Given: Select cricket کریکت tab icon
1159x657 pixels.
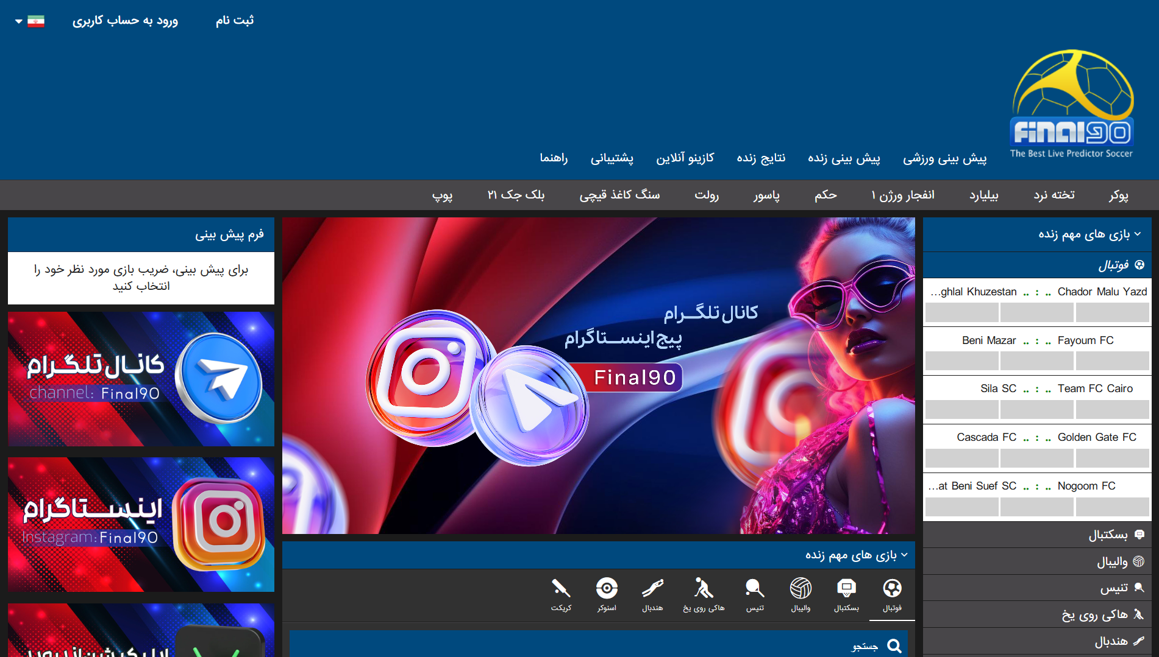Looking at the screenshot, I should [561, 595].
